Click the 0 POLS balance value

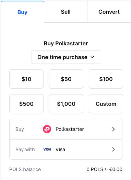coord(104,169)
